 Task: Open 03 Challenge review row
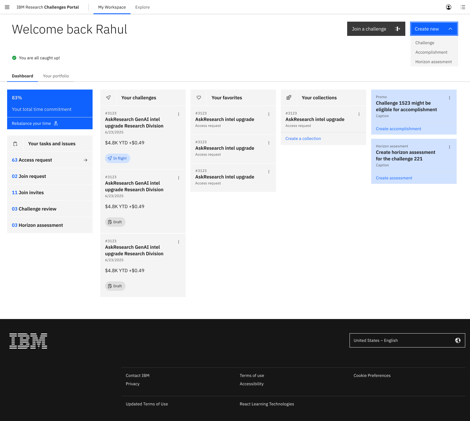(50, 209)
